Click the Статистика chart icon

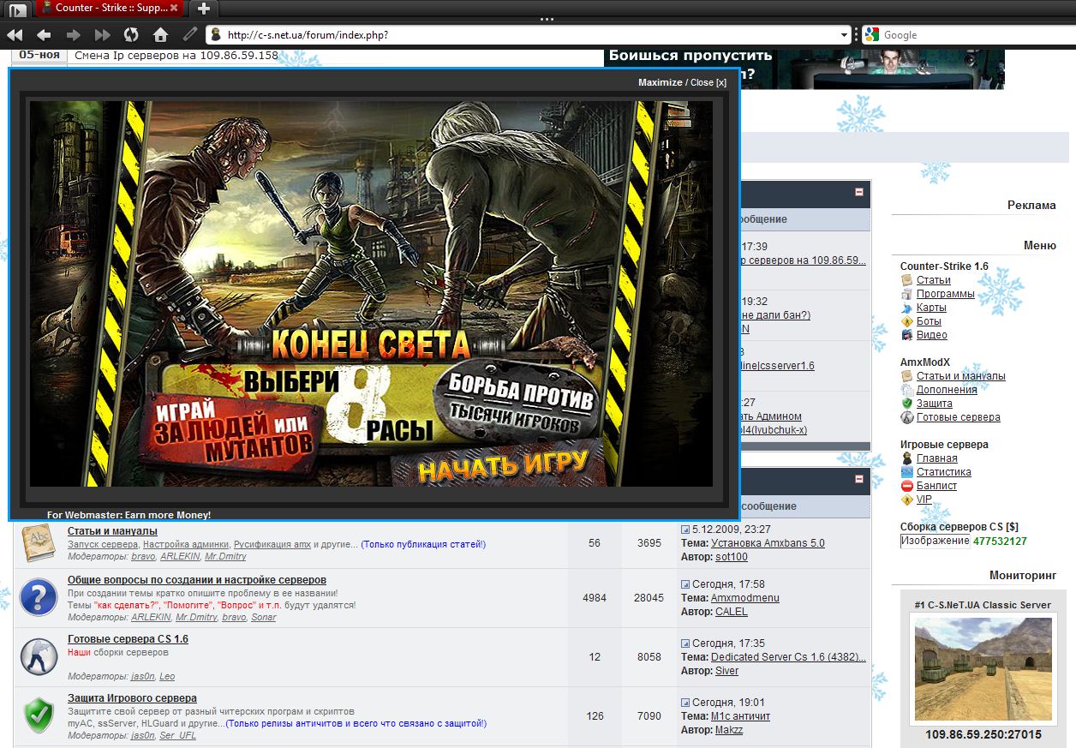tap(907, 472)
